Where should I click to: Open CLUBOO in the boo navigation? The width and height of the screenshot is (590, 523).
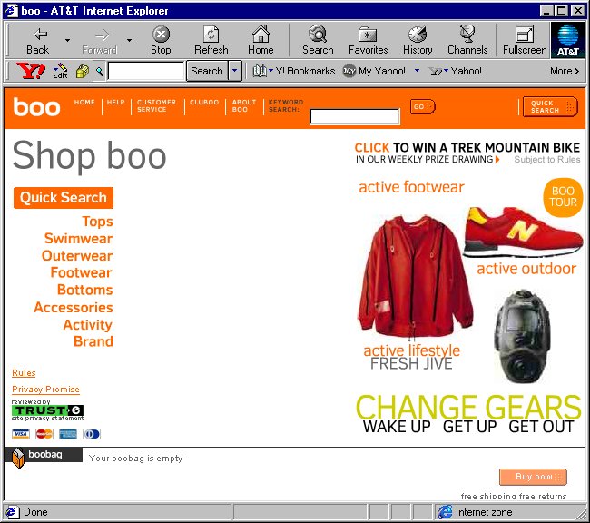click(x=204, y=102)
